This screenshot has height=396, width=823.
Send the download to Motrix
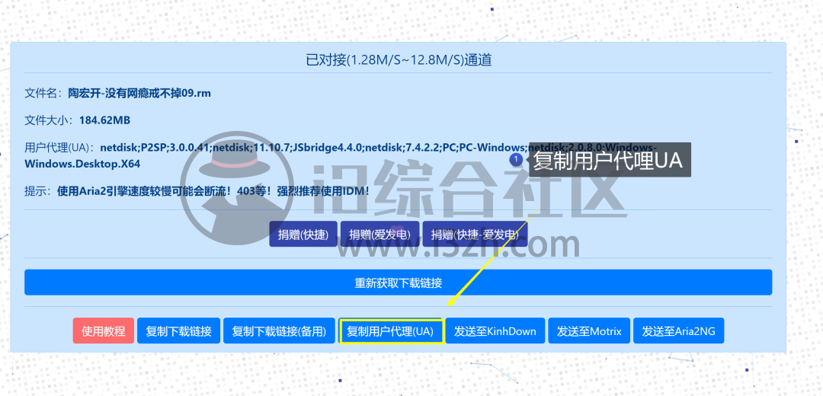(x=589, y=331)
